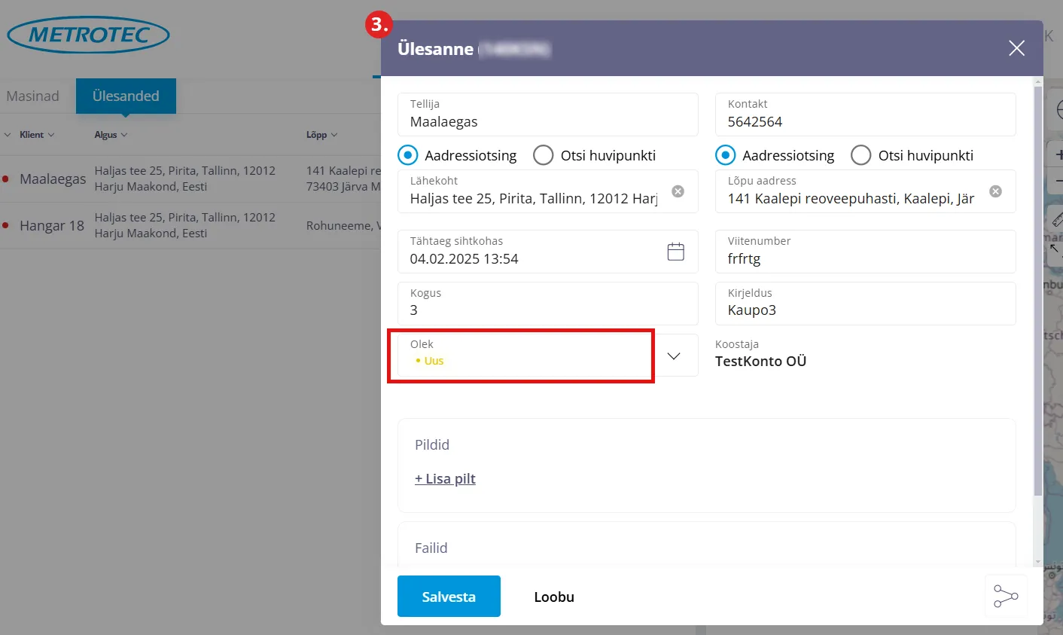This screenshot has height=635, width=1063.
Task: Edit the Kogus quantity field
Action: pyautogui.click(x=547, y=304)
